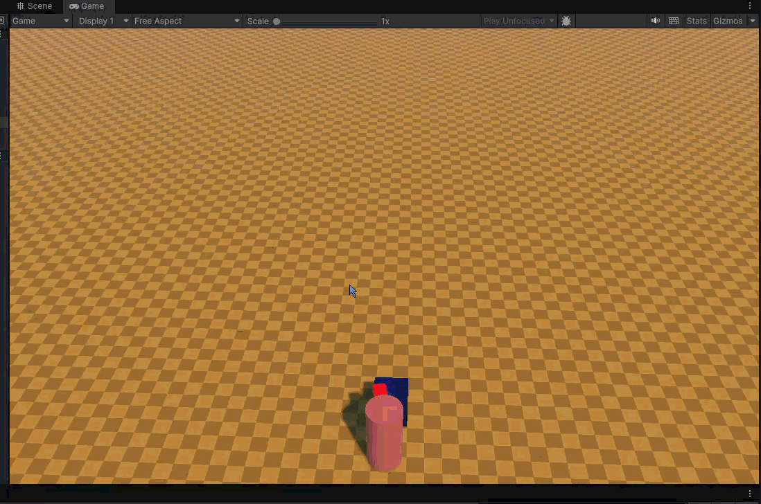761x504 pixels.
Task: Toggle Gizmos in Game view
Action: point(728,21)
